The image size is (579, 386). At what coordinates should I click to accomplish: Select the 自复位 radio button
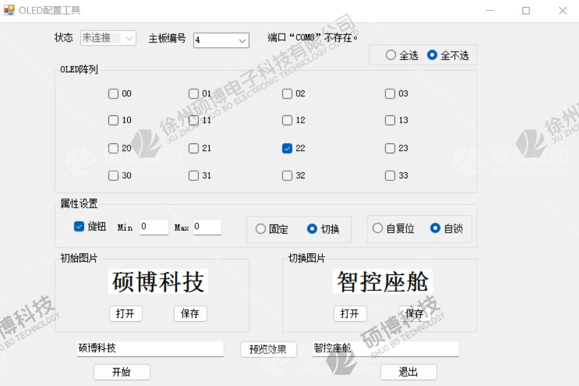[376, 229]
